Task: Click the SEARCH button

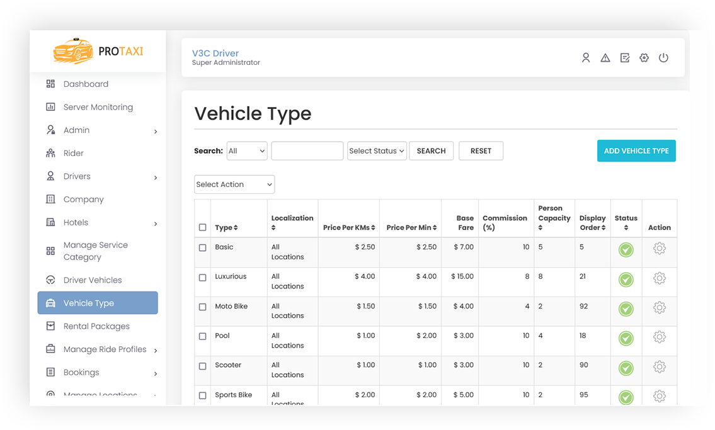Action: pos(432,150)
